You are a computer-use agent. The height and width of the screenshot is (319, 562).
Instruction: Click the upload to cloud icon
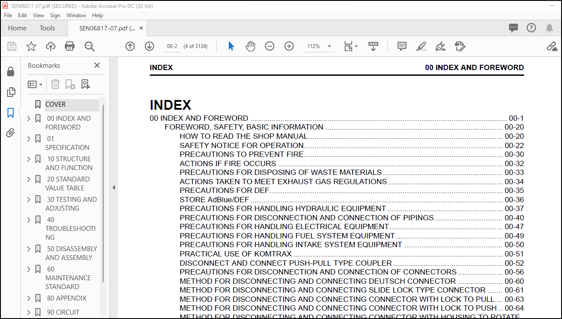tap(51, 46)
